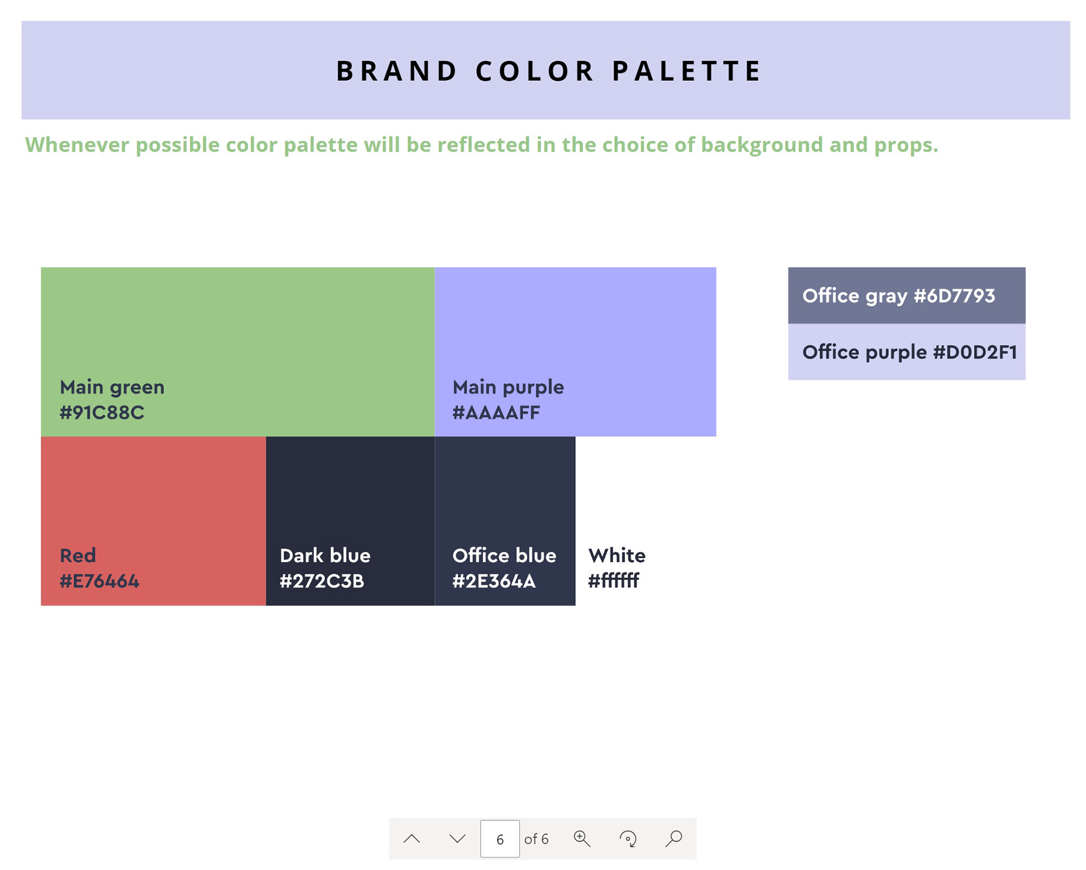This screenshot has width=1086, height=870.
Task: Click the Office blue hex code text
Action: 494,582
